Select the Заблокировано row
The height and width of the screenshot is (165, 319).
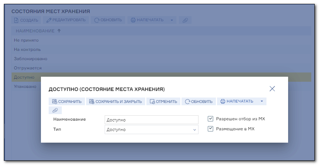161,59
